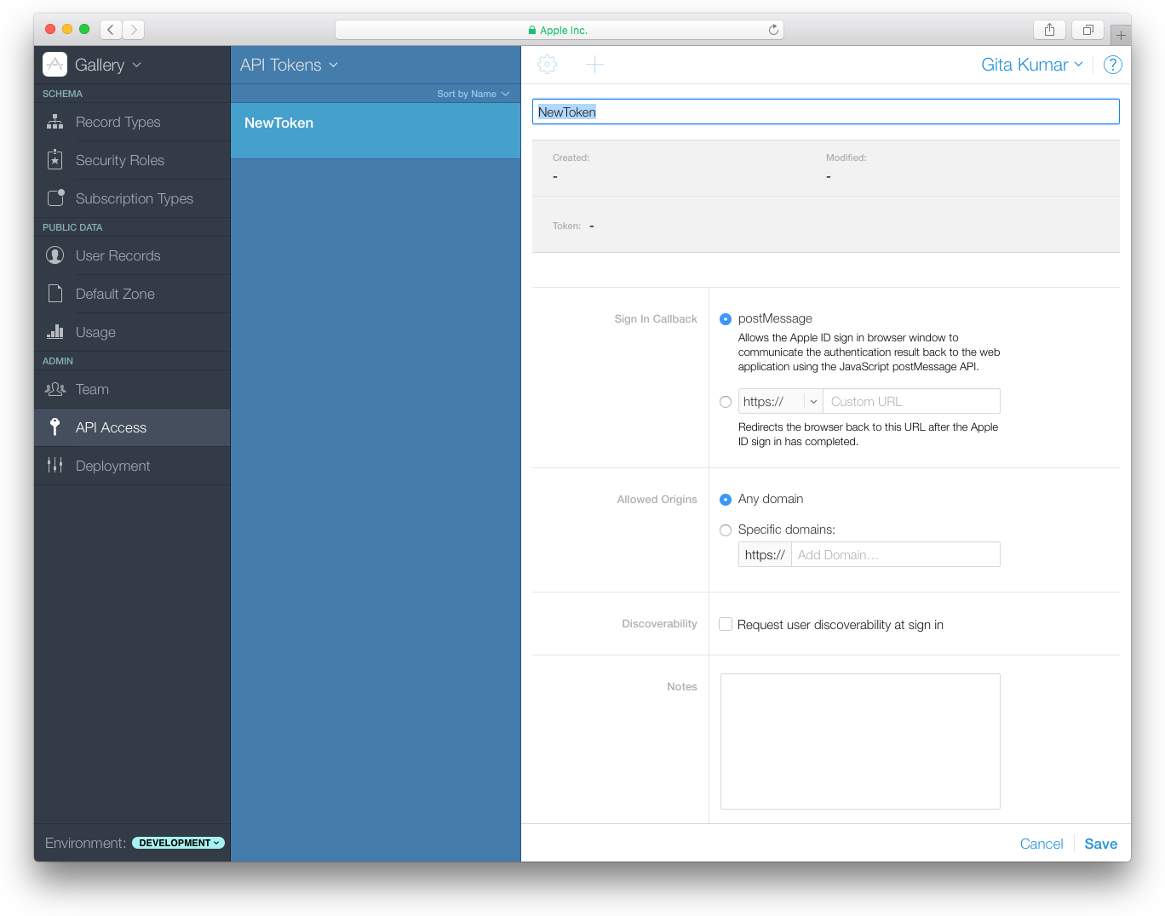Select the Custom URL callback radio button
Image resolution: width=1165 pixels, height=916 pixels.
[726, 402]
